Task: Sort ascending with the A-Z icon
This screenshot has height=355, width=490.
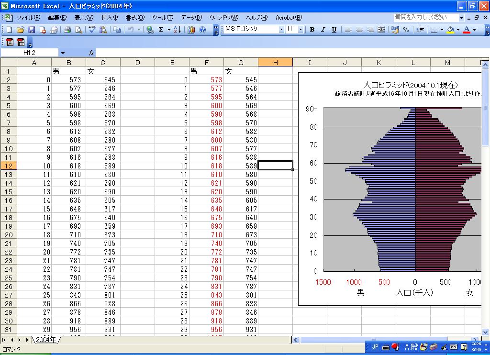Action: pos(177,30)
